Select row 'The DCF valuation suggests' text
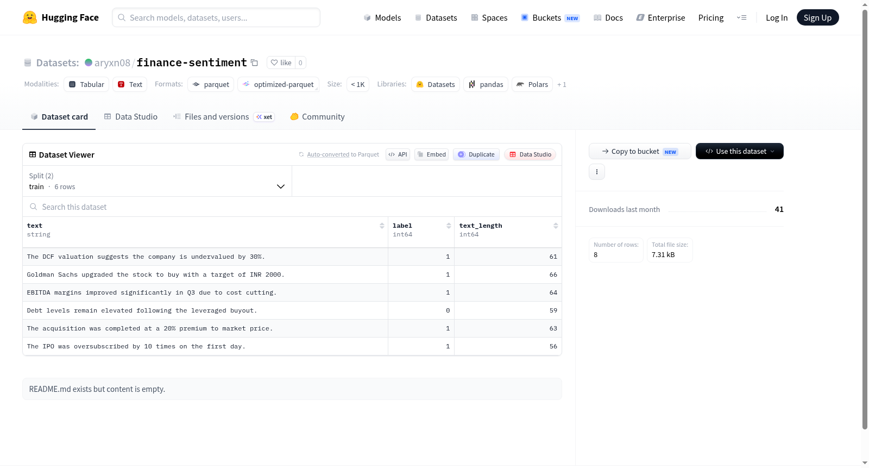Screen dimensions: 869x468 pos(146,257)
